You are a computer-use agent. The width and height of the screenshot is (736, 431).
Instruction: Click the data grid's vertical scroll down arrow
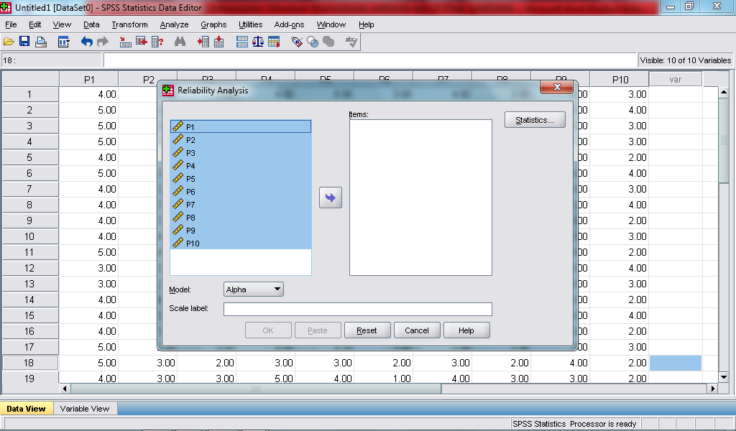click(724, 376)
